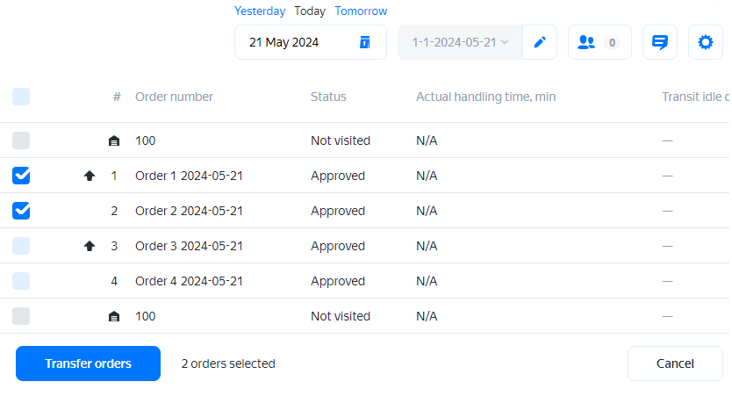Open the settings gear icon
The height and width of the screenshot is (396, 732).
pyautogui.click(x=705, y=42)
